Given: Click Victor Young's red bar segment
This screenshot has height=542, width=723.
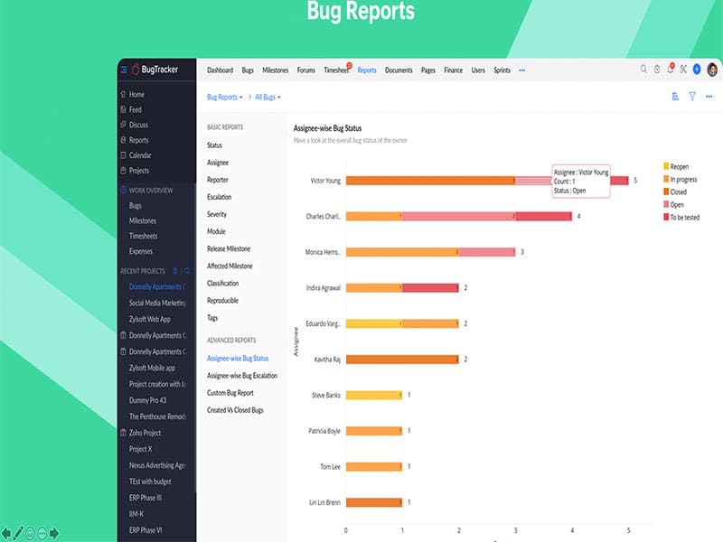Looking at the screenshot, I should tap(618, 179).
